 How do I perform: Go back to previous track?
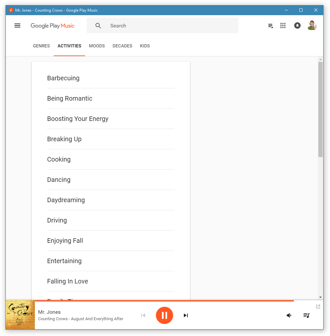tap(143, 315)
